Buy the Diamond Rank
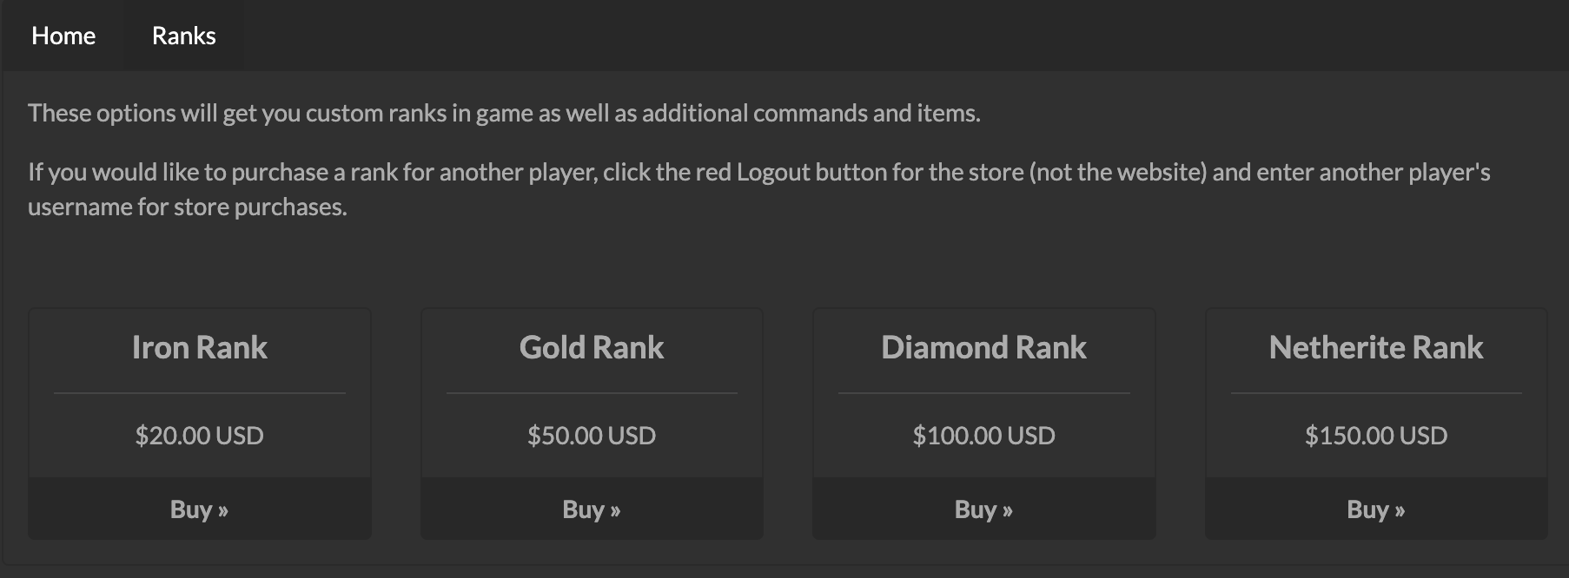1569x578 pixels. click(x=984, y=509)
